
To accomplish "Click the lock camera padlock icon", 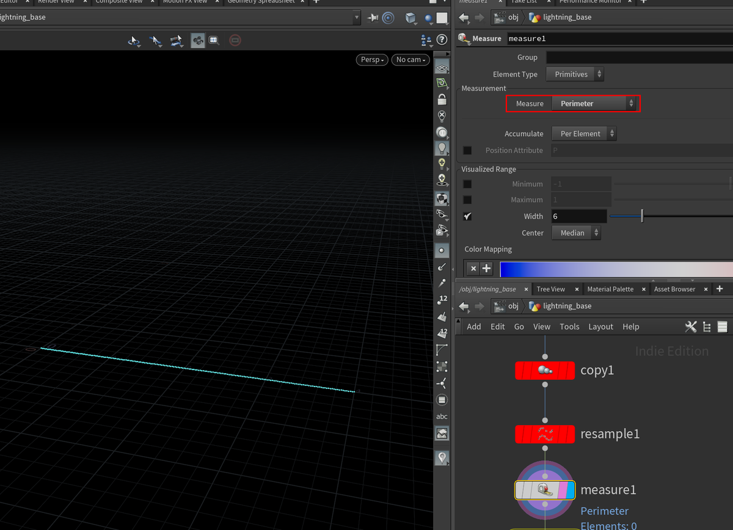I will [x=442, y=99].
